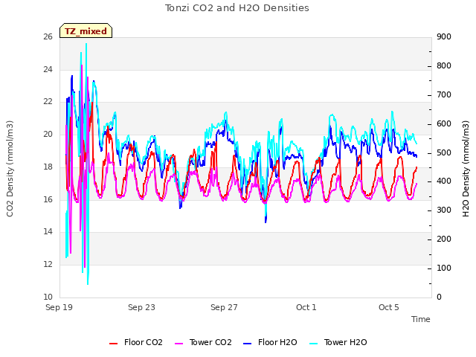Click the red Floor CO2 legend swatch

point(113,344)
